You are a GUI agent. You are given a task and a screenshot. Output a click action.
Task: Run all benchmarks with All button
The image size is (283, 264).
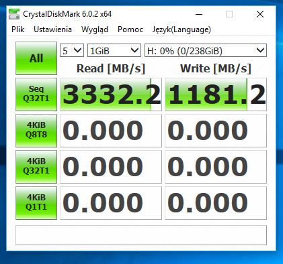(36, 58)
